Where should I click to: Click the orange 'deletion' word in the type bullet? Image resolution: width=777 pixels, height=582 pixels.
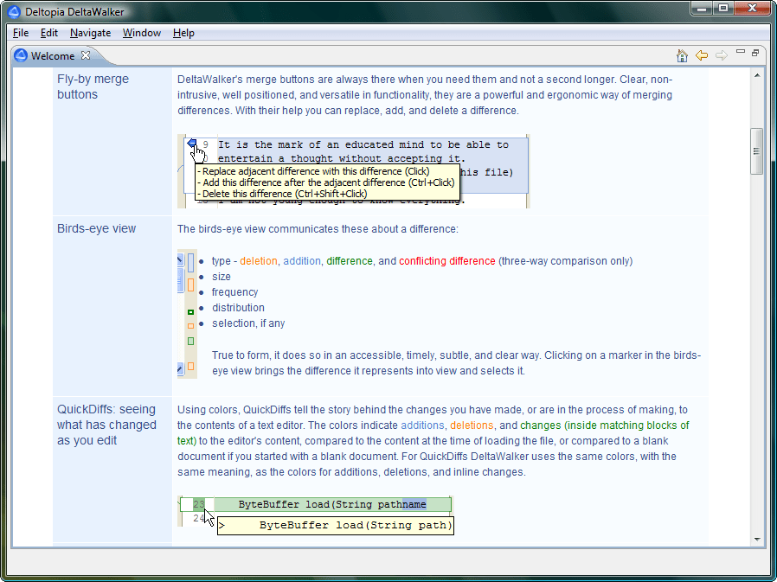pyautogui.click(x=259, y=261)
